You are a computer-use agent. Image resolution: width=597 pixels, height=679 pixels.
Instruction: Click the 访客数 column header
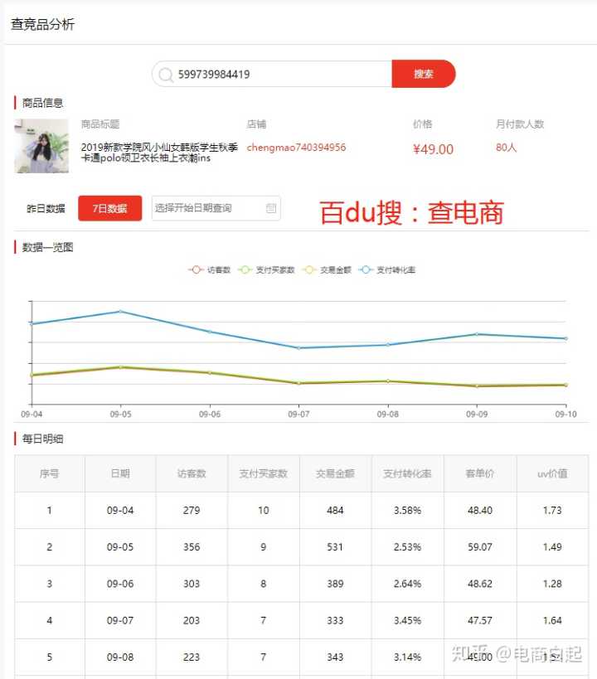(x=192, y=473)
